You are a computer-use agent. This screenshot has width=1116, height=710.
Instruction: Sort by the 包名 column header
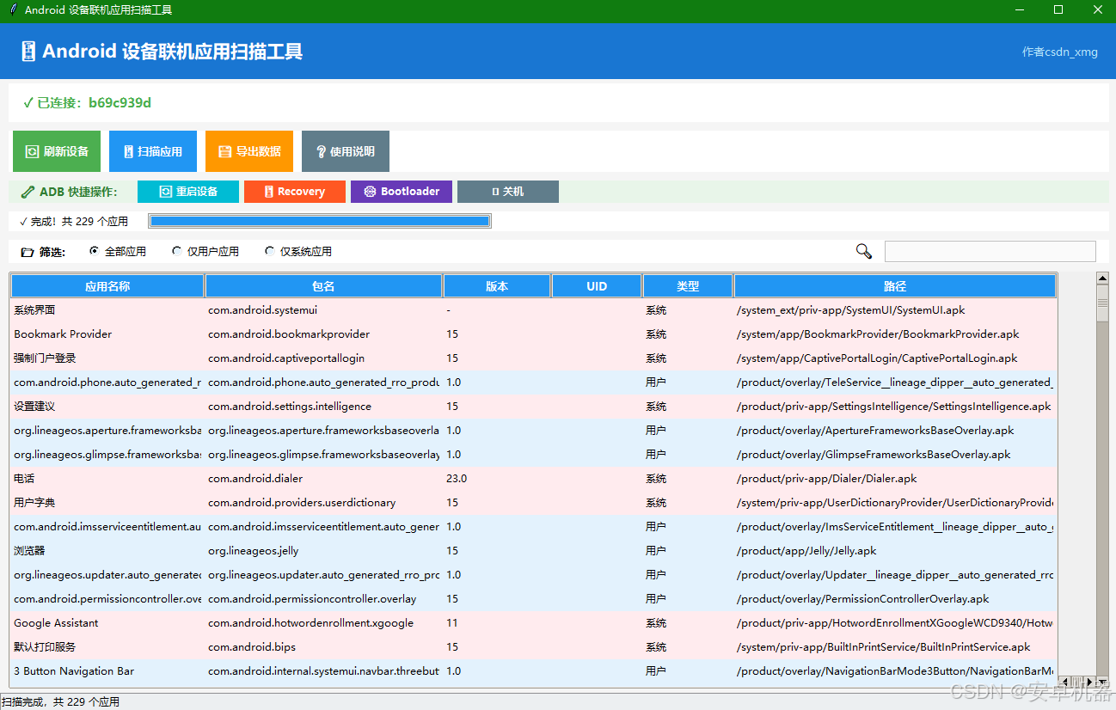(x=324, y=286)
